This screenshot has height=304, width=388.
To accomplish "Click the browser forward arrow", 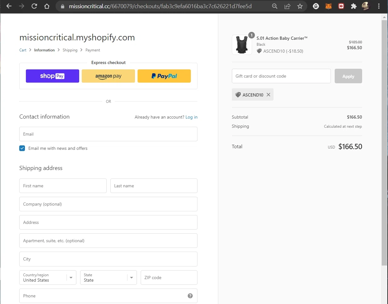I will point(21,6).
